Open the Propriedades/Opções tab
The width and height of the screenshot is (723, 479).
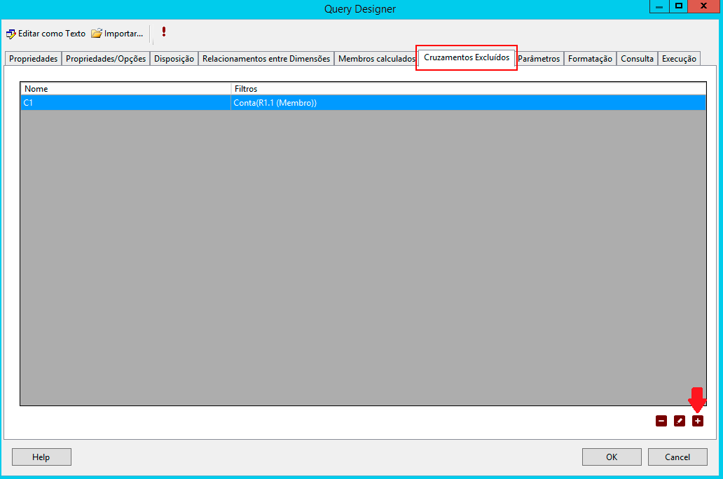[x=106, y=59]
